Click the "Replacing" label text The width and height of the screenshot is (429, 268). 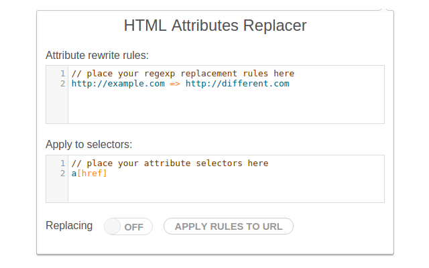[x=69, y=226]
